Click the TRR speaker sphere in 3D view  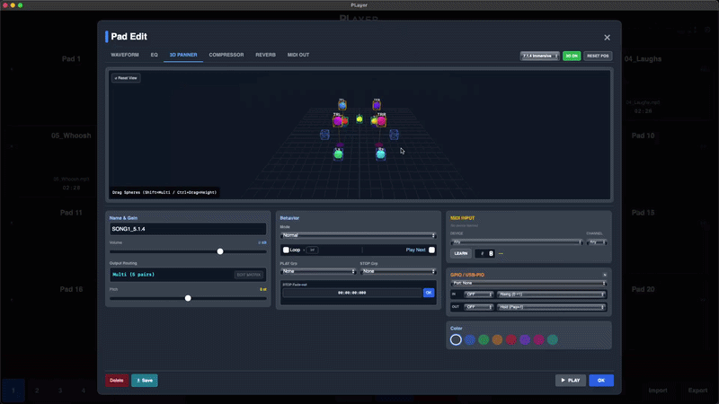(x=381, y=120)
